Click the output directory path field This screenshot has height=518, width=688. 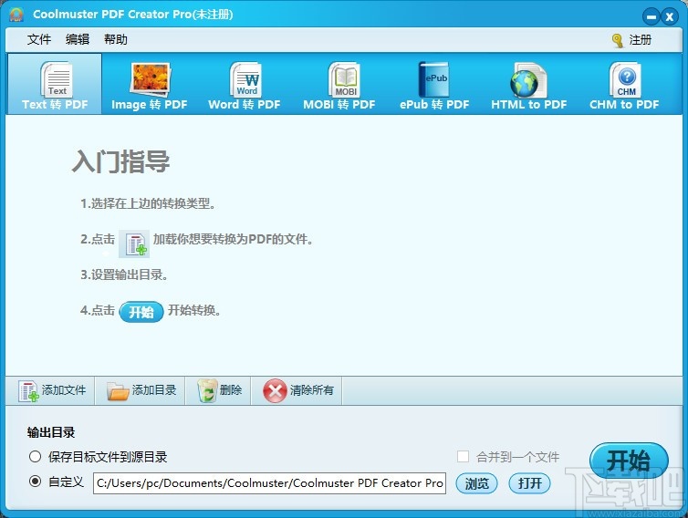coord(269,483)
